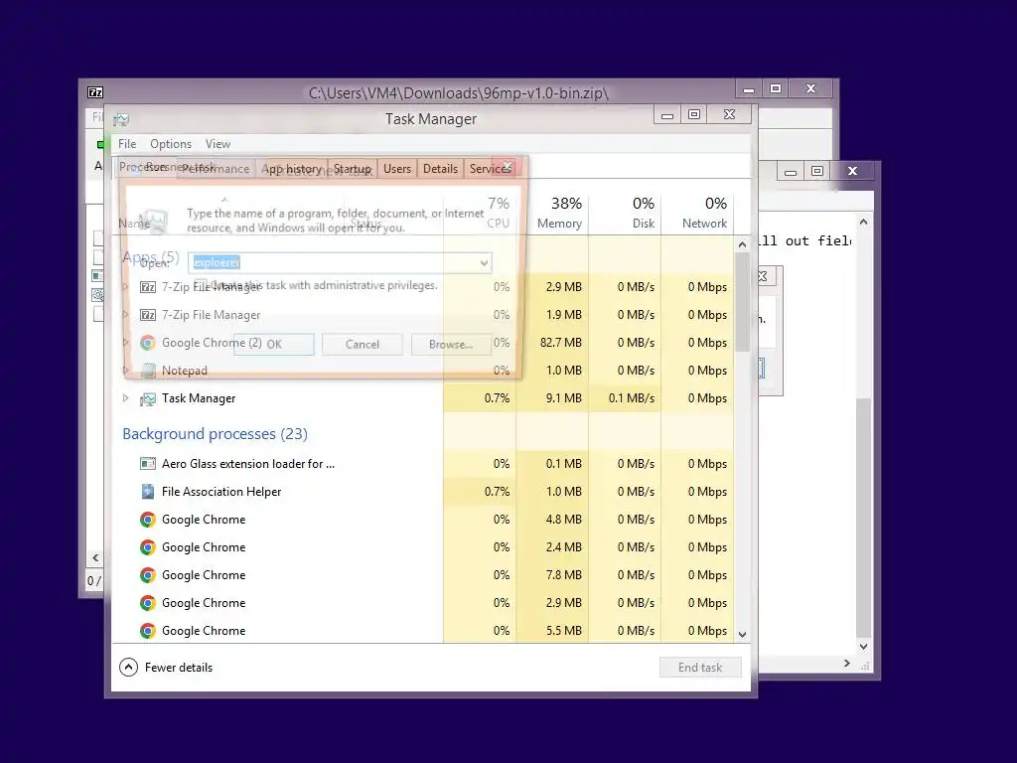
Task: Select the File Association Helper row name
Action: pyautogui.click(x=221, y=492)
